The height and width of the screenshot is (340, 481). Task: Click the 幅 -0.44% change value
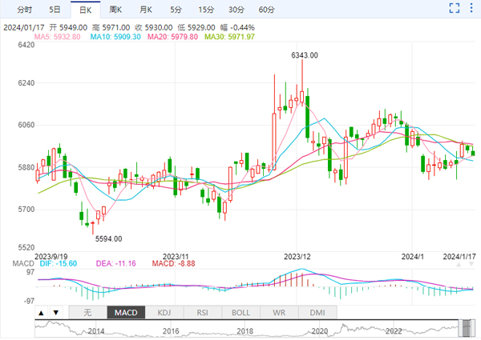coord(237,27)
